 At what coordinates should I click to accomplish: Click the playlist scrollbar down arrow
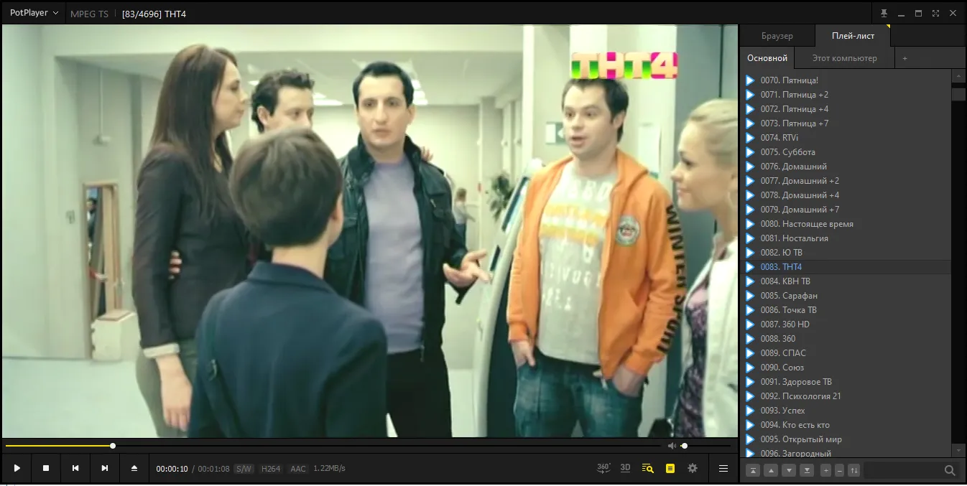click(958, 450)
